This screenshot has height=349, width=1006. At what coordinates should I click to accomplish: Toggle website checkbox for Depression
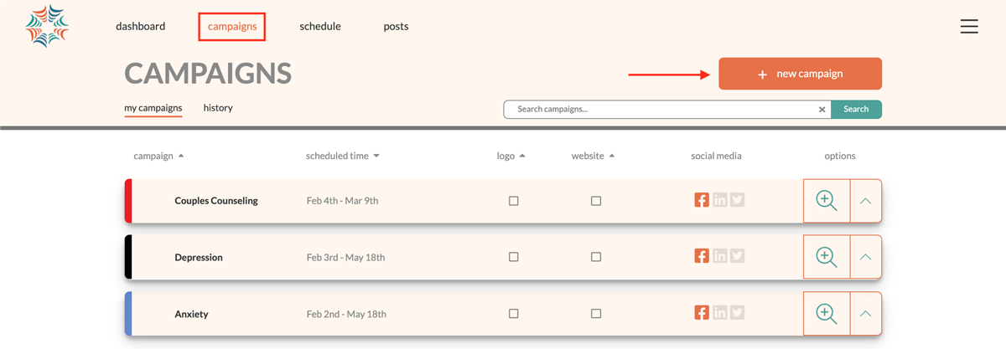596,257
